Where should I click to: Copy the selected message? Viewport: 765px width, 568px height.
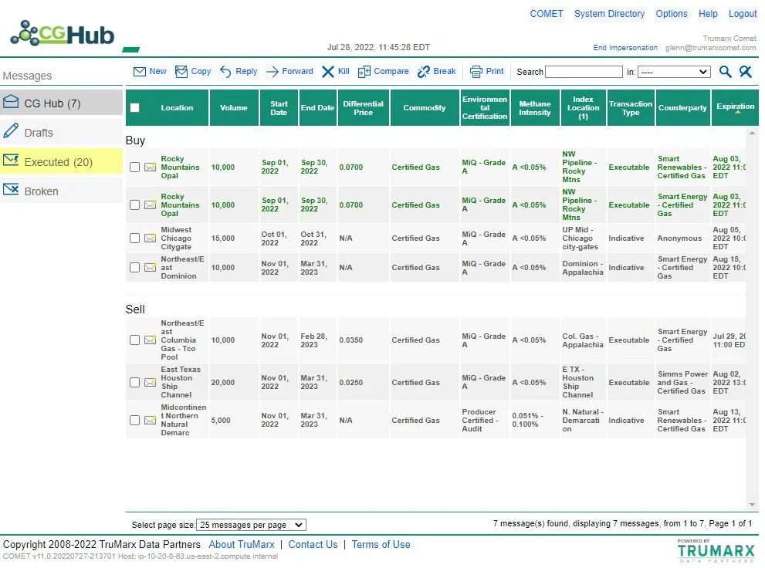point(193,71)
